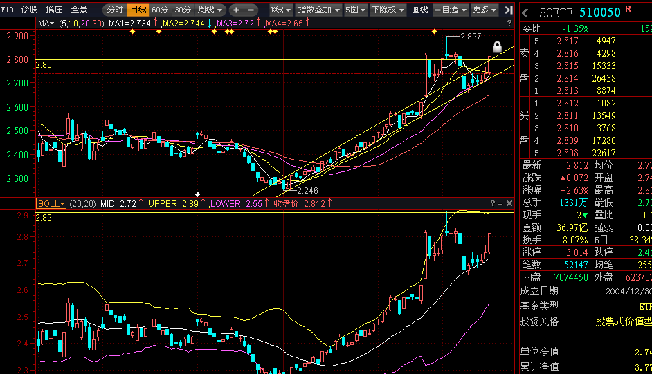Click buy-4 volume 17280
Viewport: 652px width, 374px height.
pos(604,141)
